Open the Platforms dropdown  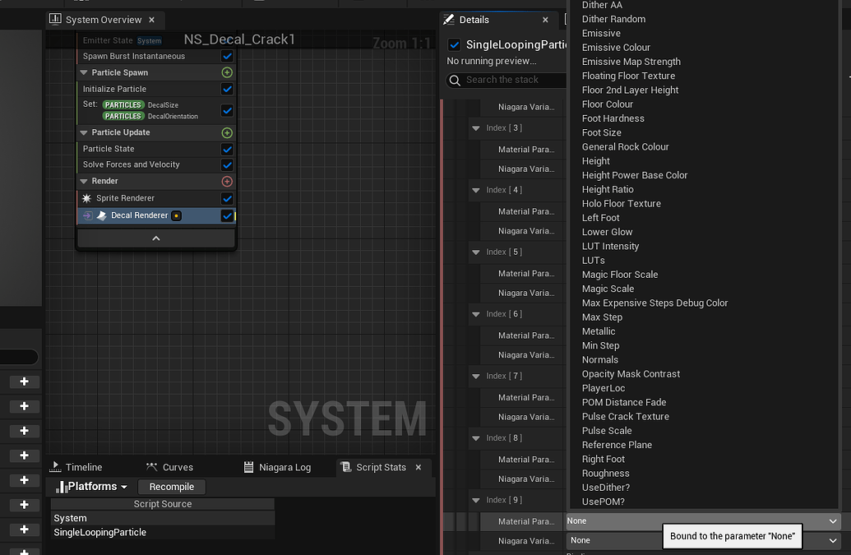click(x=125, y=486)
